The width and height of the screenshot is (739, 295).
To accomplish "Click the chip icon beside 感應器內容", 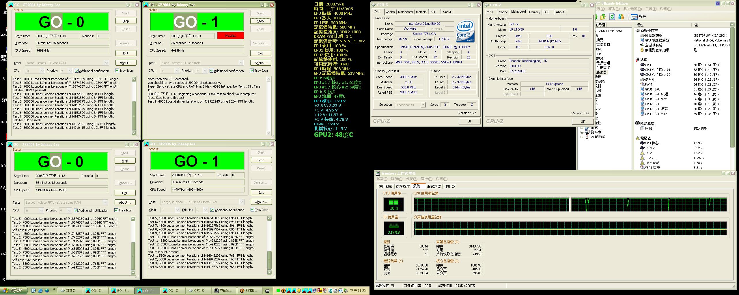I will pyautogui.click(x=637, y=30).
